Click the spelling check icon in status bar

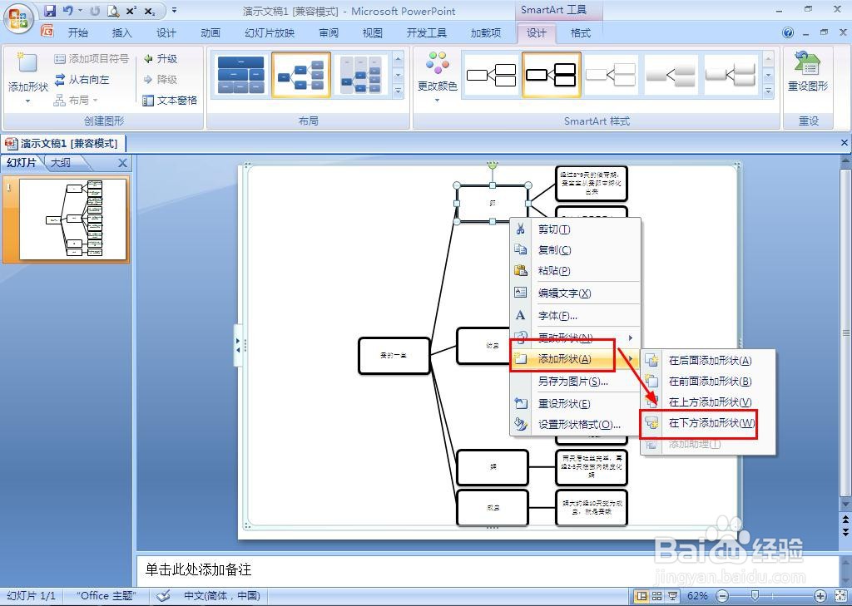pyautogui.click(x=162, y=596)
